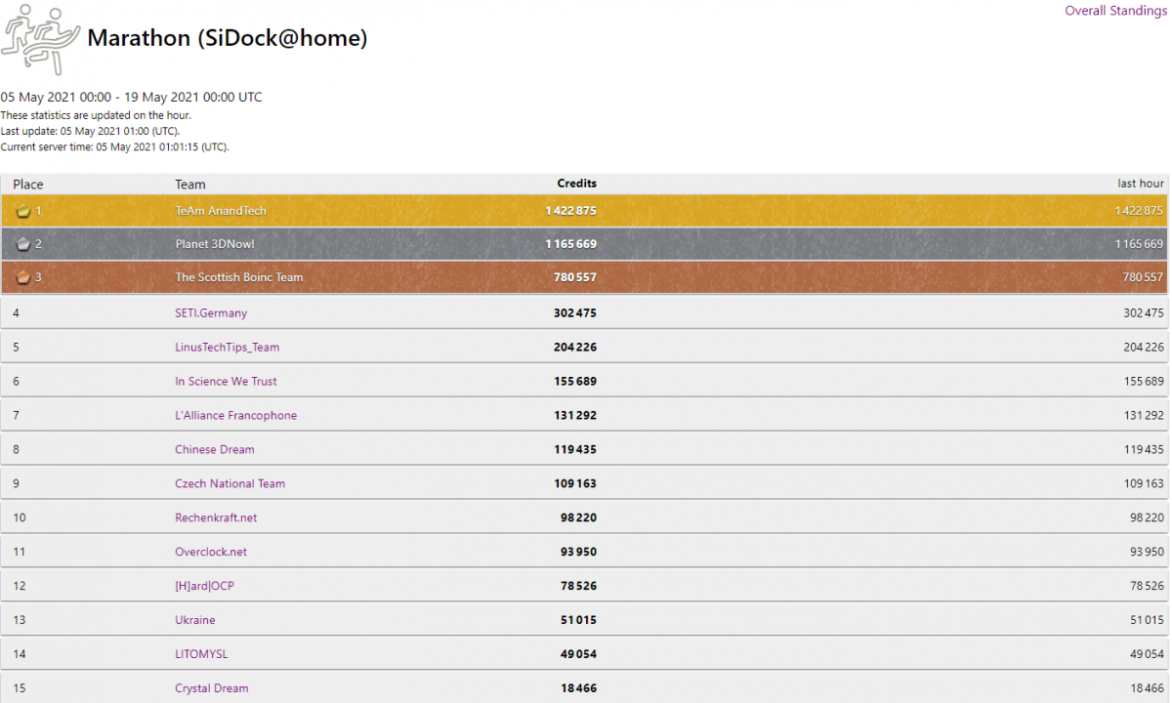Click the place number 10 cell
The height and width of the screenshot is (703, 1172).
click(x=20, y=518)
